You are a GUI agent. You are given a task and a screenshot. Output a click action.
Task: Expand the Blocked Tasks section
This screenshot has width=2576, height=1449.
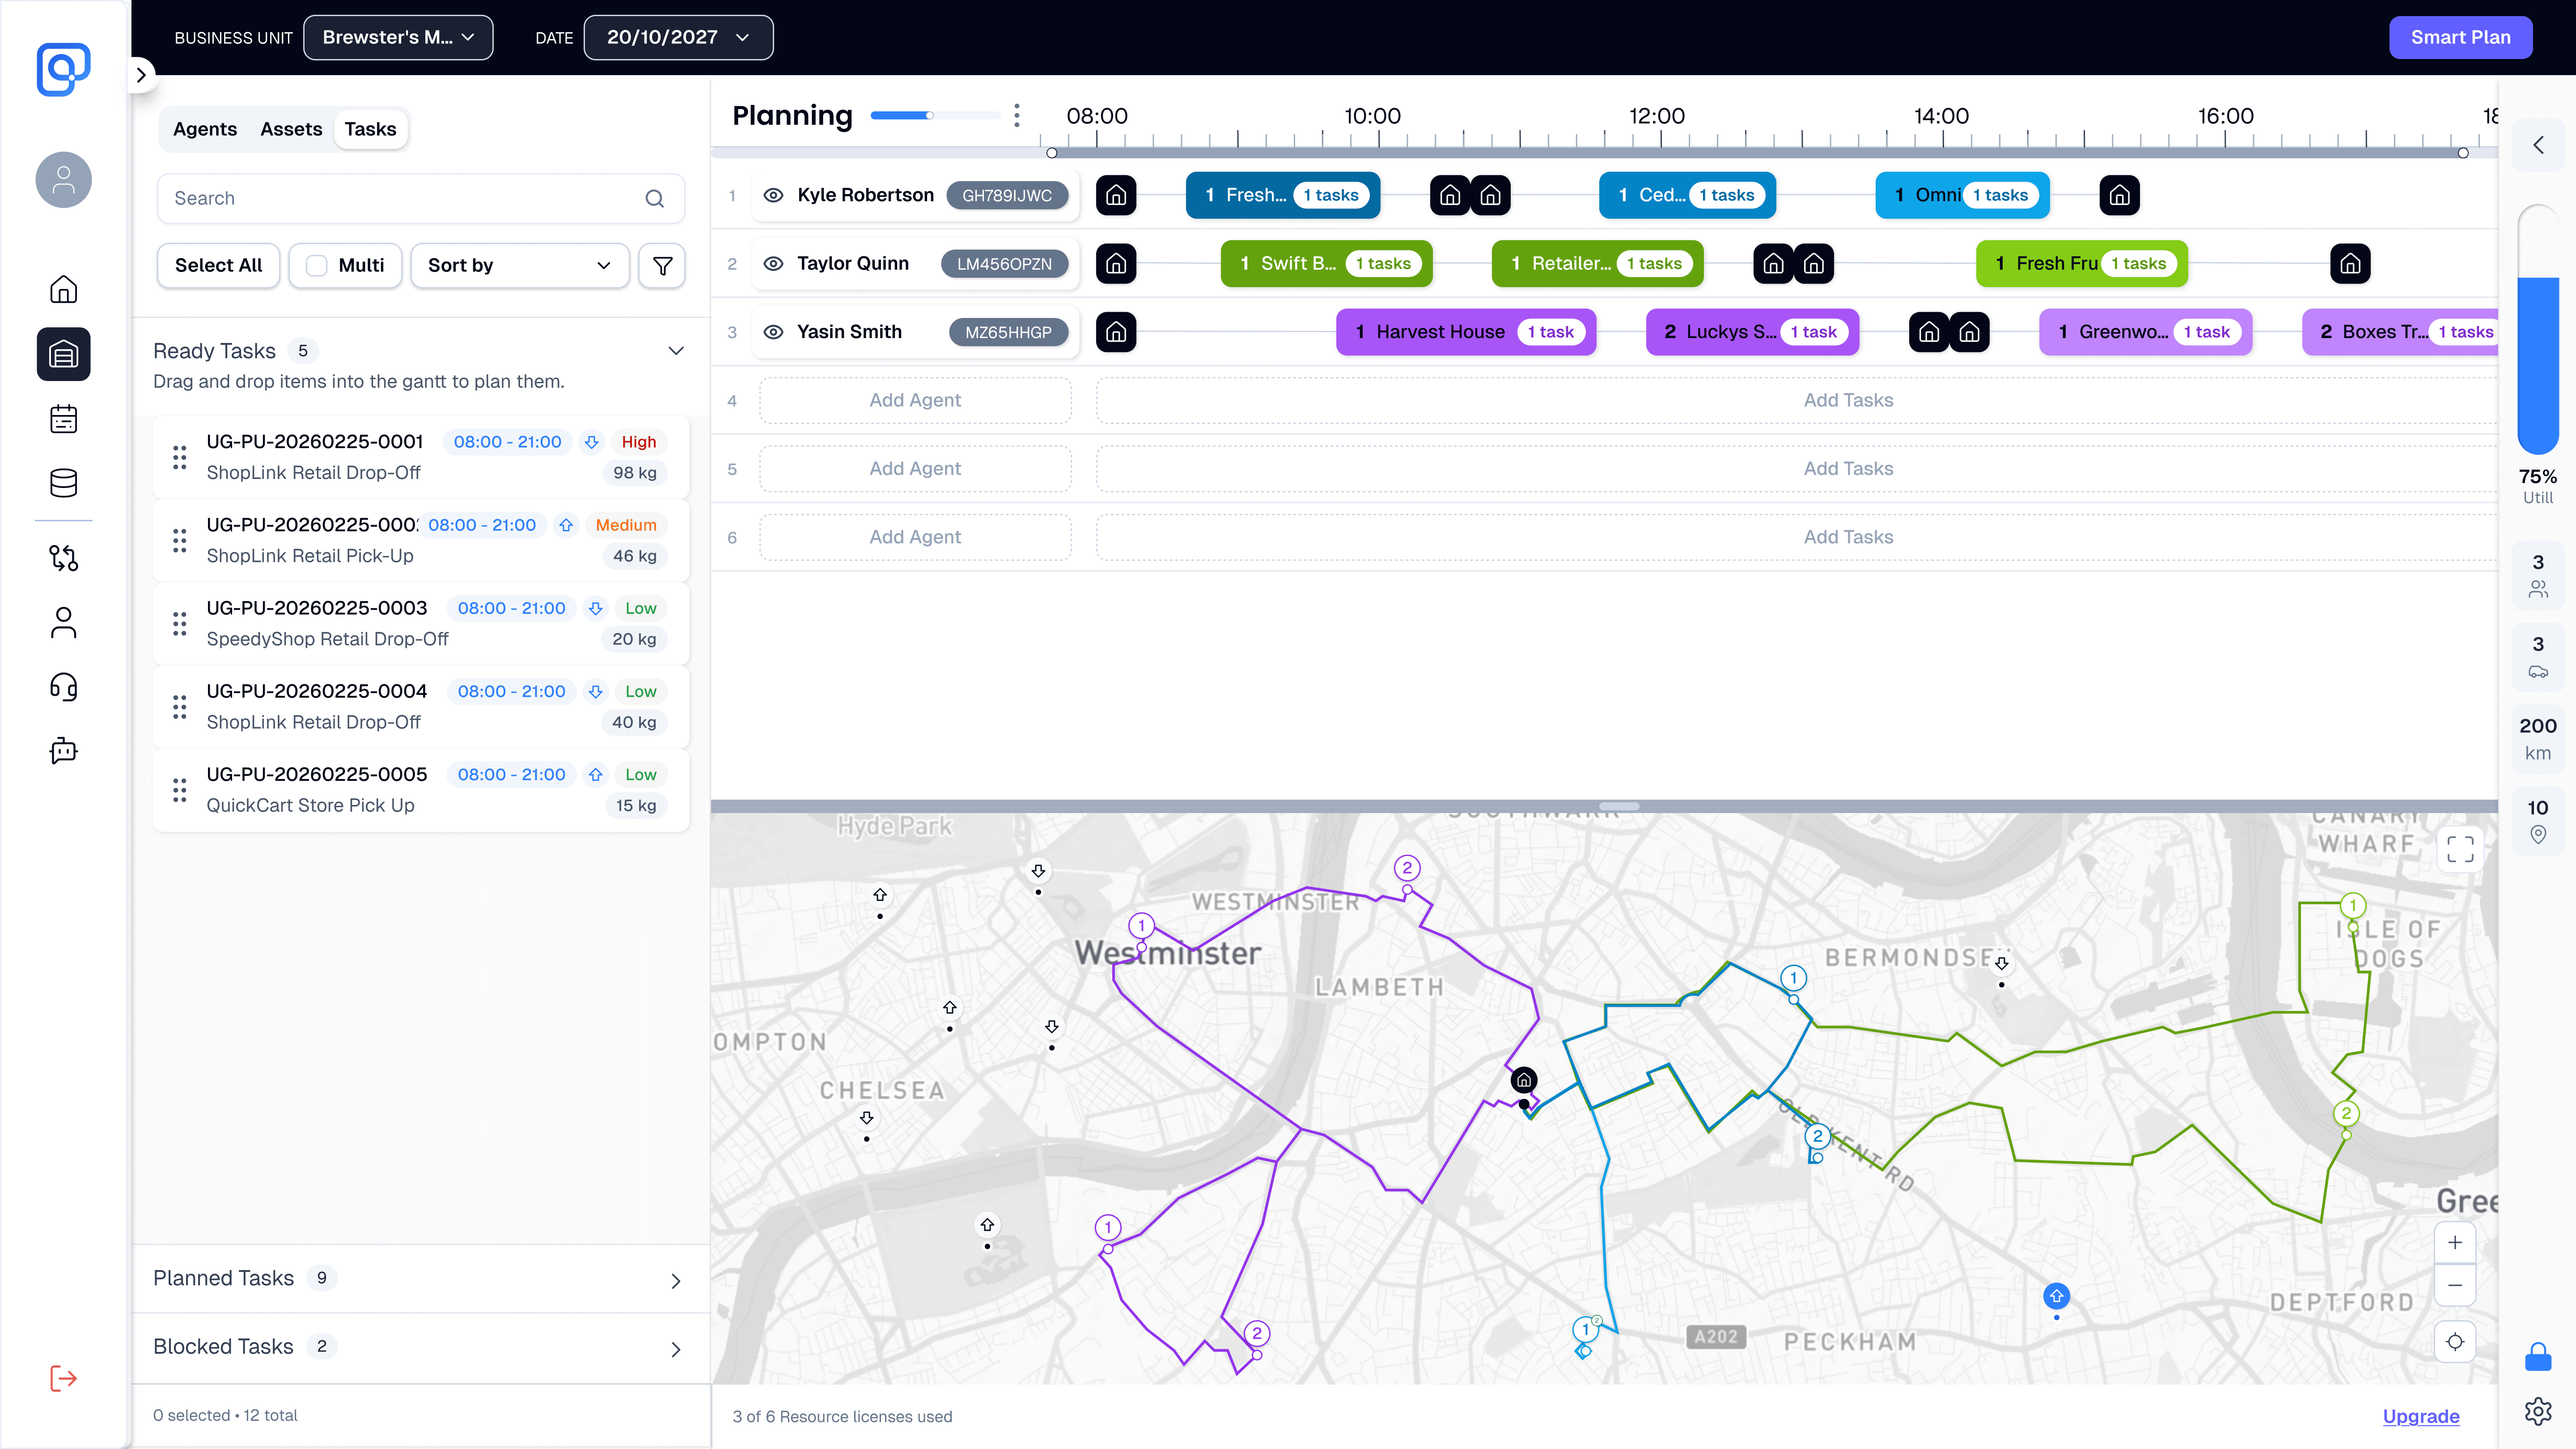pos(676,1350)
